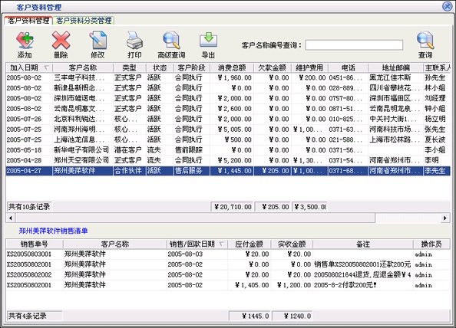Select customer row 北京科利锐达...
Viewport: 456px width, 328px height.
coord(228,119)
